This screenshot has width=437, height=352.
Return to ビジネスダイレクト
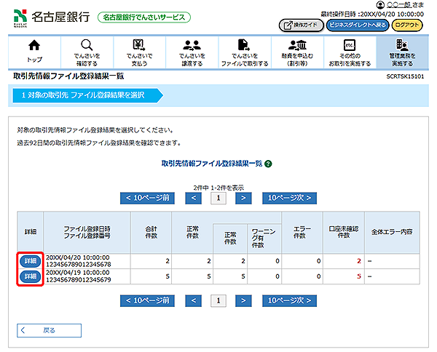[357, 25]
